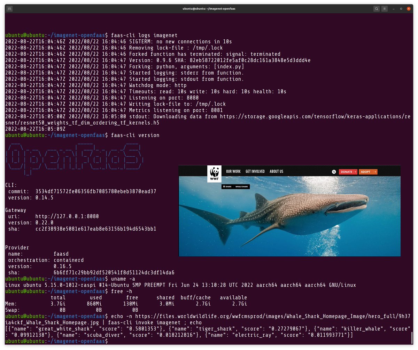Click log line 'Metrics listening on port: 8081'
This screenshot has height=350, width=418.
pyautogui.click(x=176, y=110)
